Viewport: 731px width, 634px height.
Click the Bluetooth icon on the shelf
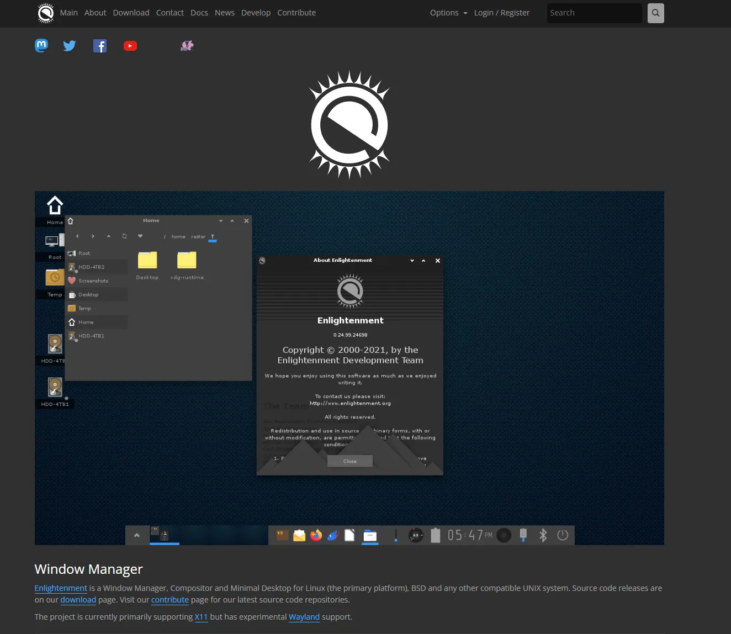543,535
